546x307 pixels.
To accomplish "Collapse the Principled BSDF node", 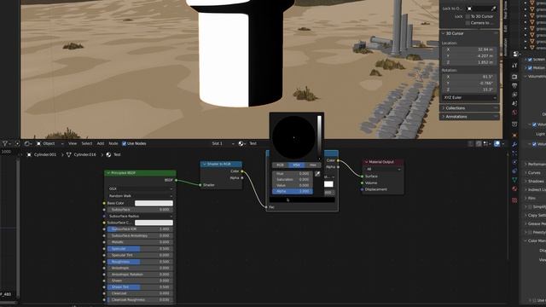I will click(x=108, y=173).
